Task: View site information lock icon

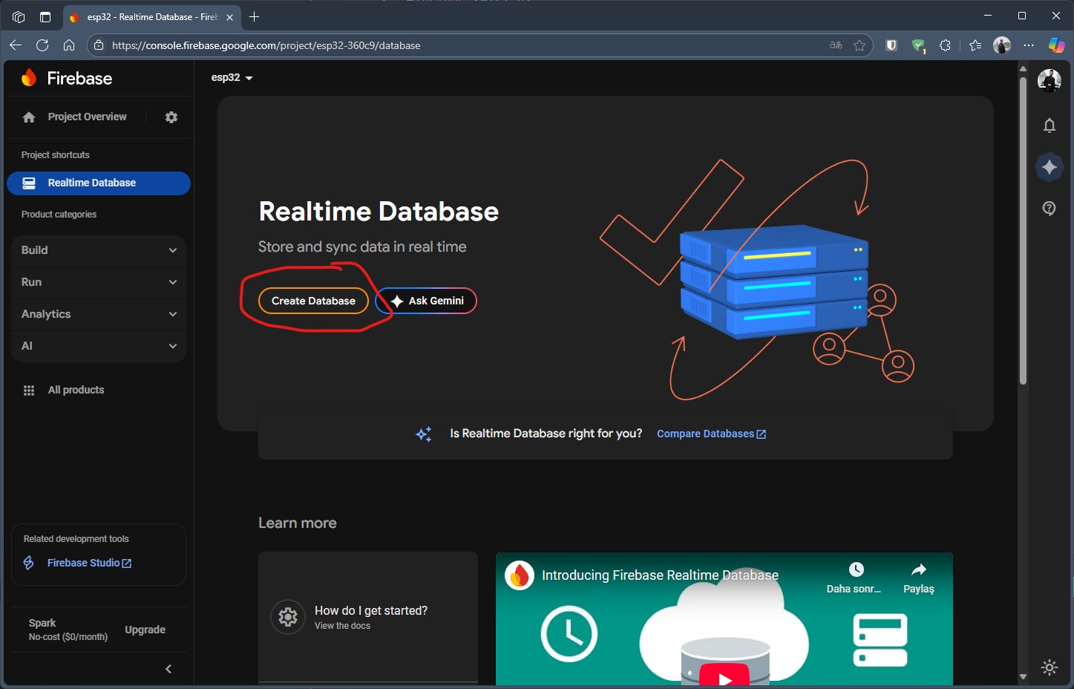Action: [x=99, y=45]
